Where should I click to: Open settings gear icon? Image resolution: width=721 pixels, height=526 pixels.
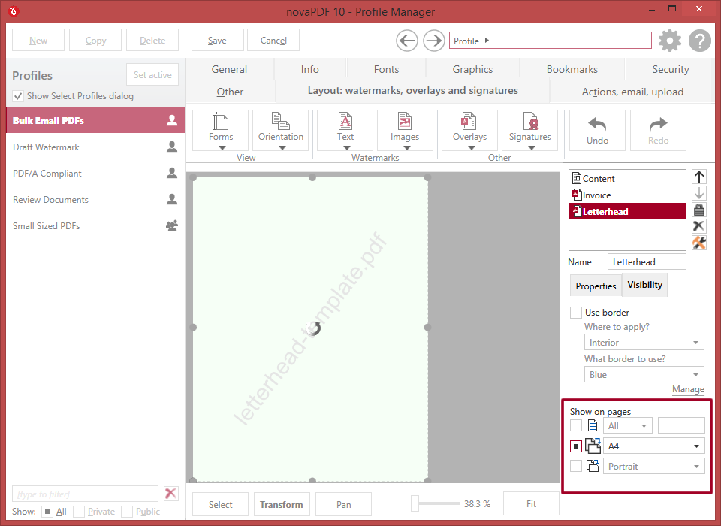pyautogui.click(x=670, y=41)
